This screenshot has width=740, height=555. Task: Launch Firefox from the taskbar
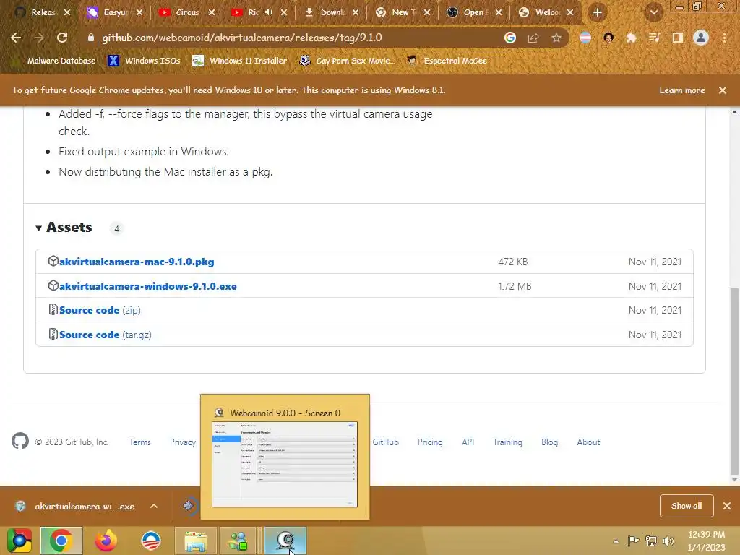[106, 541]
